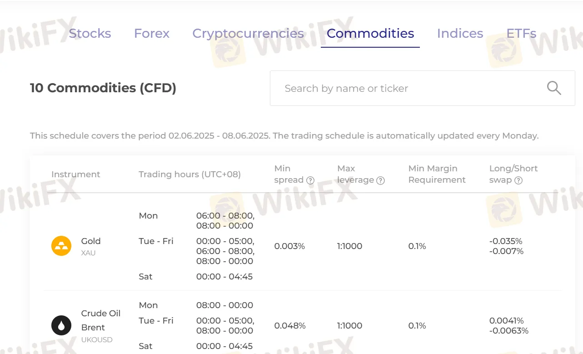Switch to the Stocks tab
The height and width of the screenshot is (354, 583).
pos(90,34)
